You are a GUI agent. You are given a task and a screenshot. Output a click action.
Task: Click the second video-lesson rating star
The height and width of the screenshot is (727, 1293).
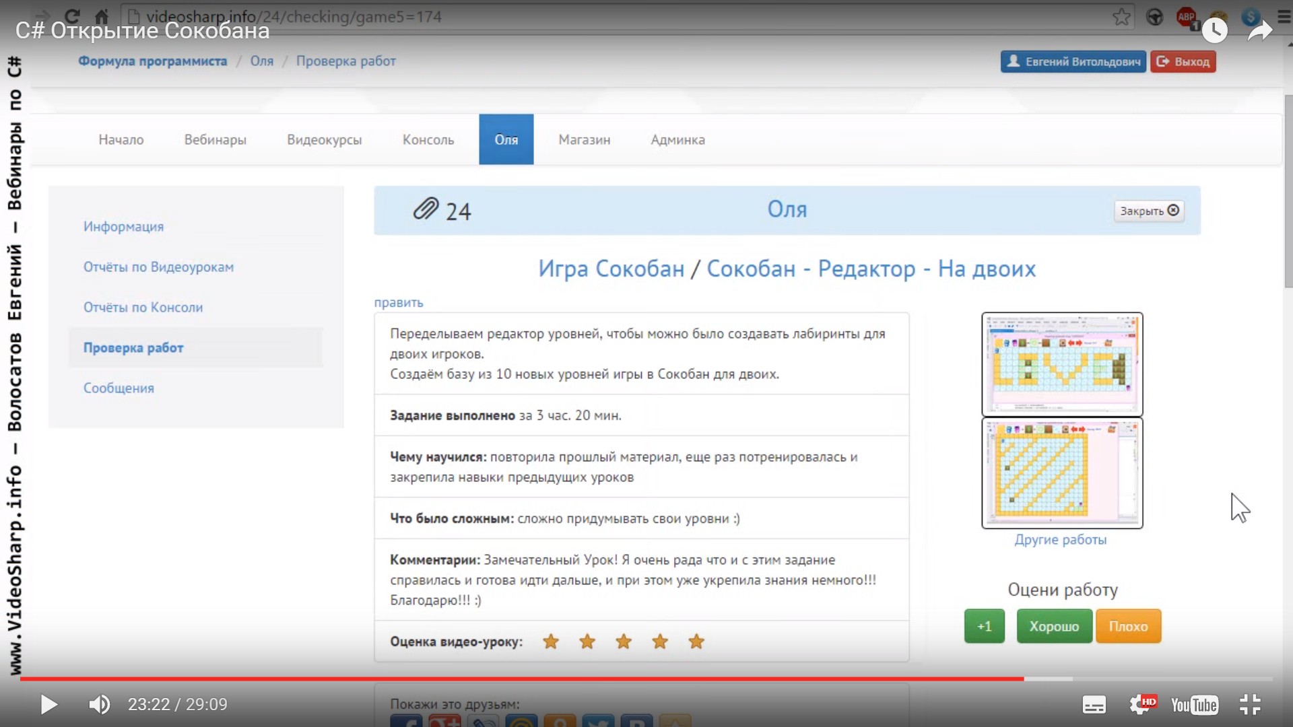(587, 642)
